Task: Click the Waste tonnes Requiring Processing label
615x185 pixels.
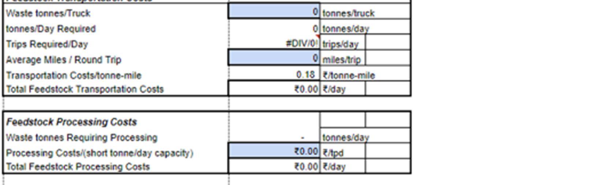Action: click(82, 137)
